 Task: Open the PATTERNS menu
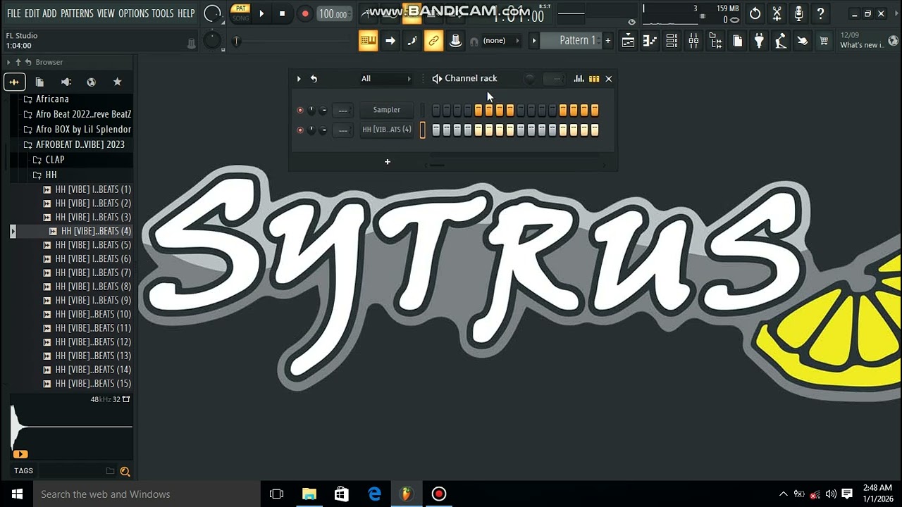[x=77, y=13]
